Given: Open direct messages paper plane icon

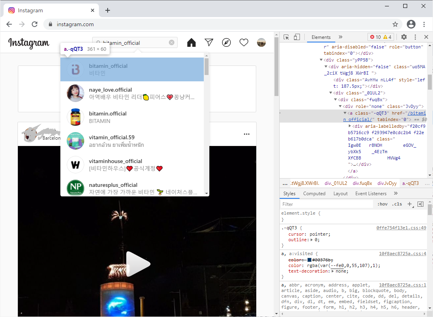Looking at the screenshot, I should 209,42.
